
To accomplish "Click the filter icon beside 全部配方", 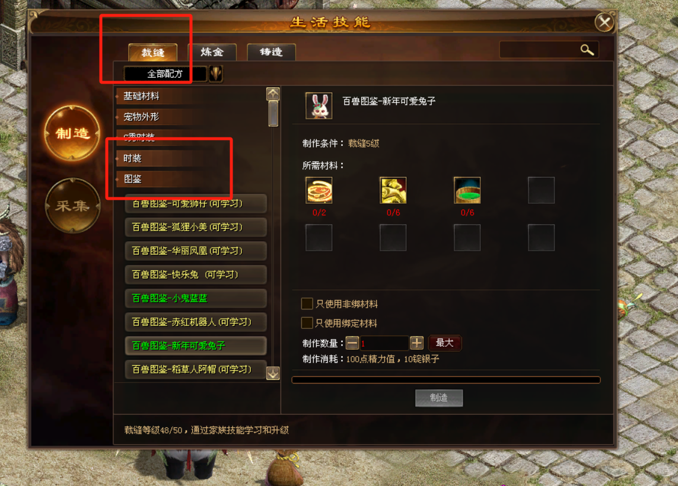I will click(x=216, y=73).
